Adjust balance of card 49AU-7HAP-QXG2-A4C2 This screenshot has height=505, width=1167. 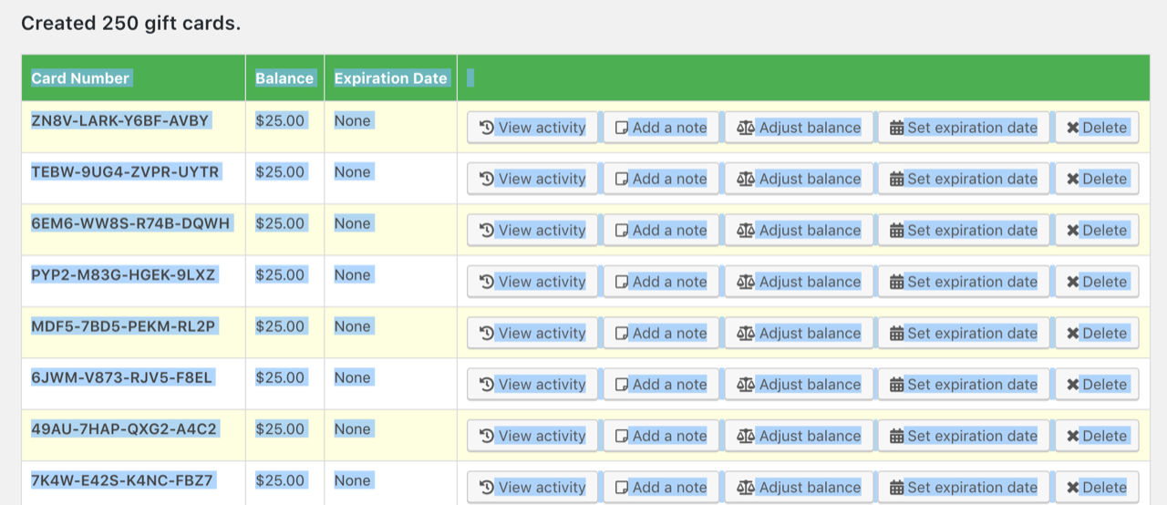[x=799, y=436]
